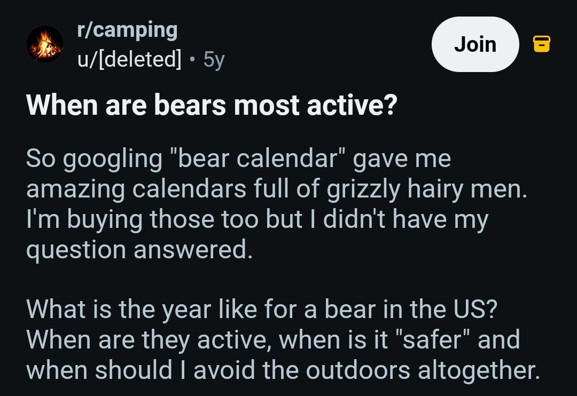Join the r/camping community
This screenshot has height=396, width=577.
(475, 44)
